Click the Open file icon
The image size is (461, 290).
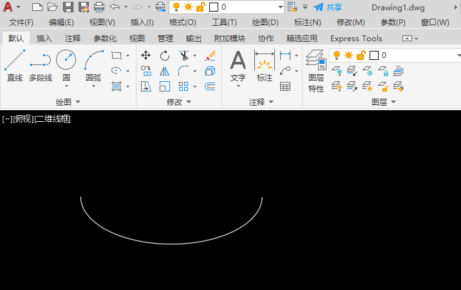(x=53, y=7)
